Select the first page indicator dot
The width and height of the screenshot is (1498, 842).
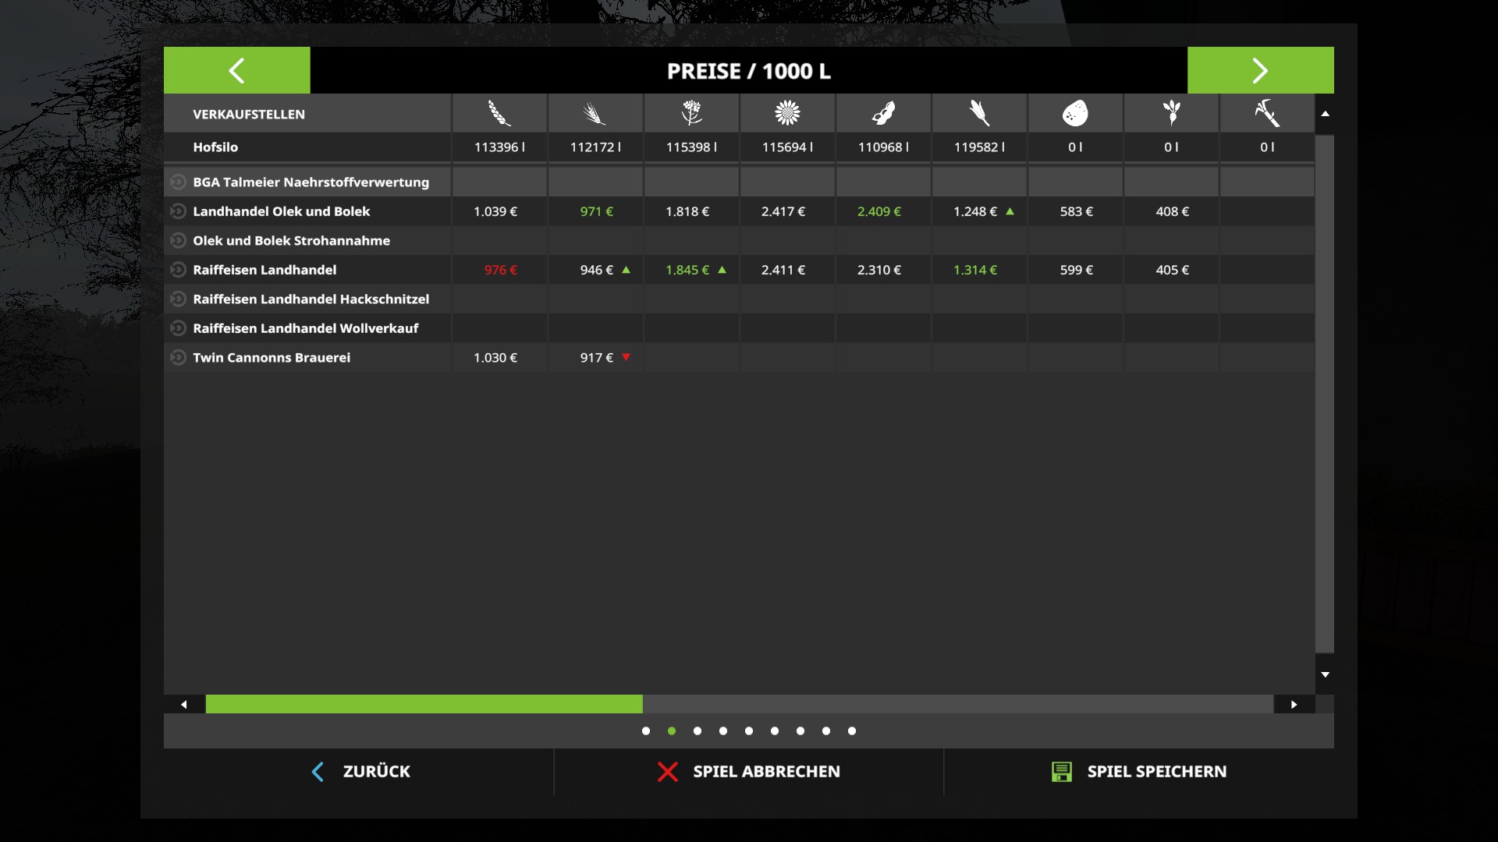click(646, 731)
